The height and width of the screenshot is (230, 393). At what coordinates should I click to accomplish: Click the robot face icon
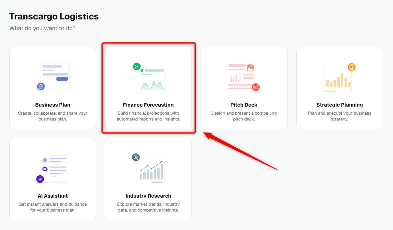coord(45,169)
